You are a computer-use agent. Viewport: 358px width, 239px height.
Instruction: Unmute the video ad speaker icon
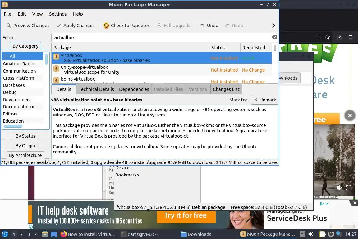coord(339,188)
